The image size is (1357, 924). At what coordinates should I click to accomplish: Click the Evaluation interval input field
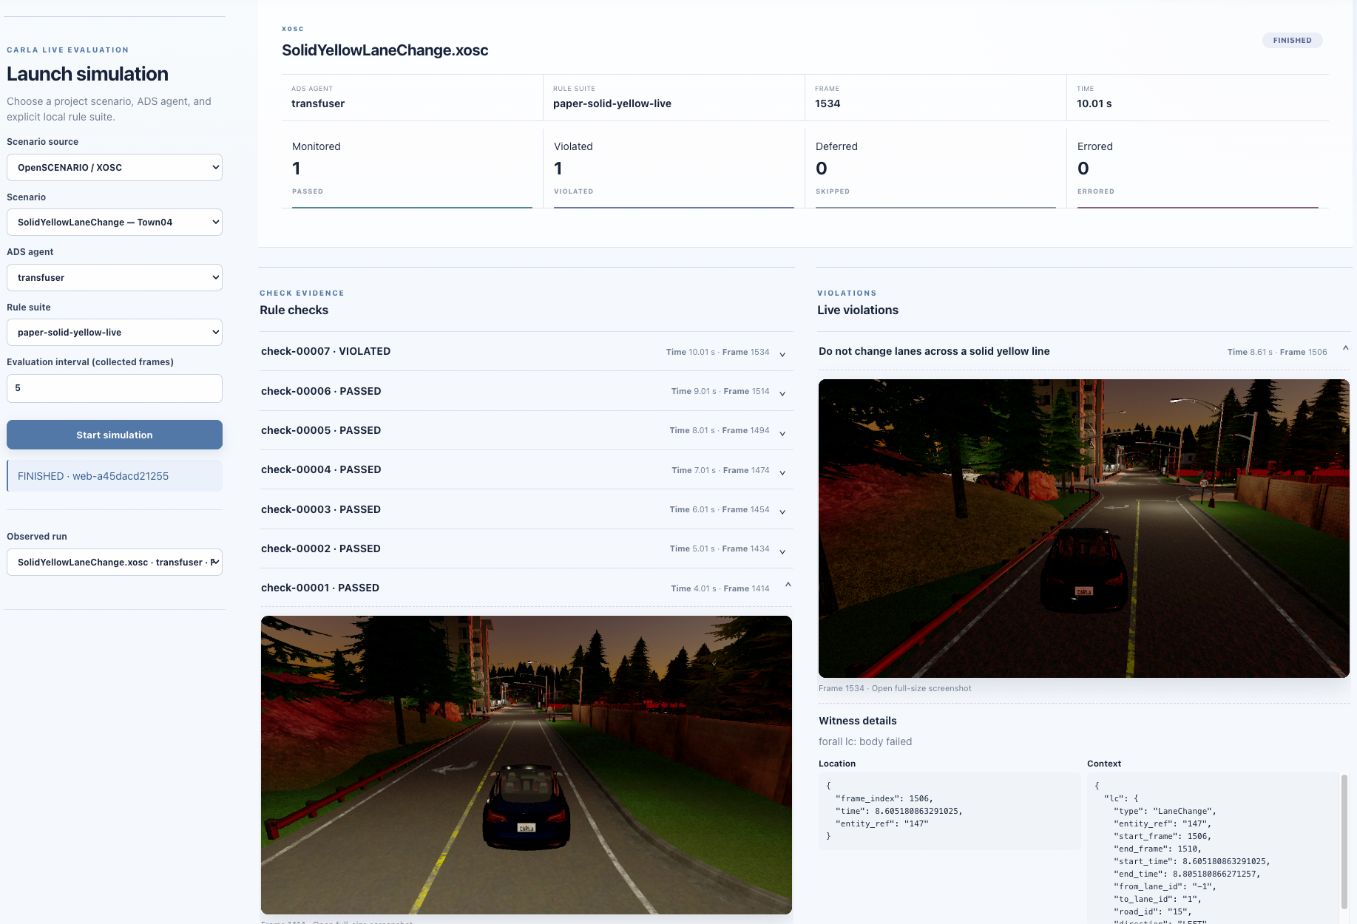click(115, 388)
